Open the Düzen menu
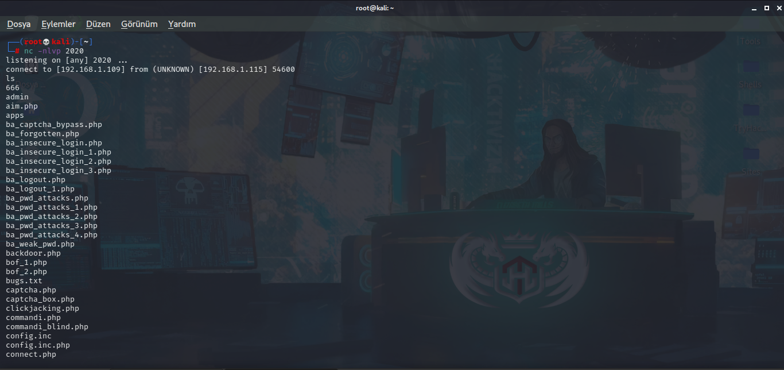This screenshot has height=370, width=784. coord(98,24)
